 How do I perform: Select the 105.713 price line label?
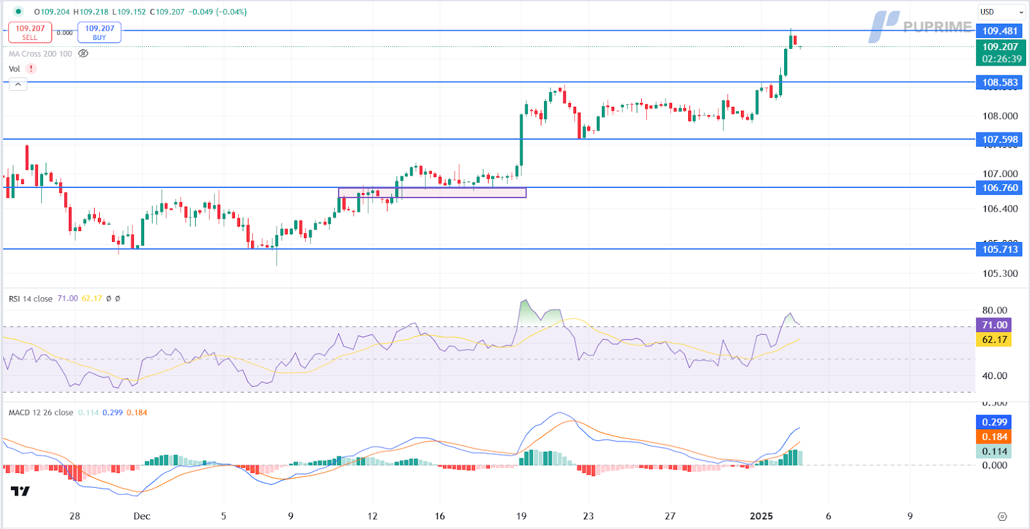1000,249
